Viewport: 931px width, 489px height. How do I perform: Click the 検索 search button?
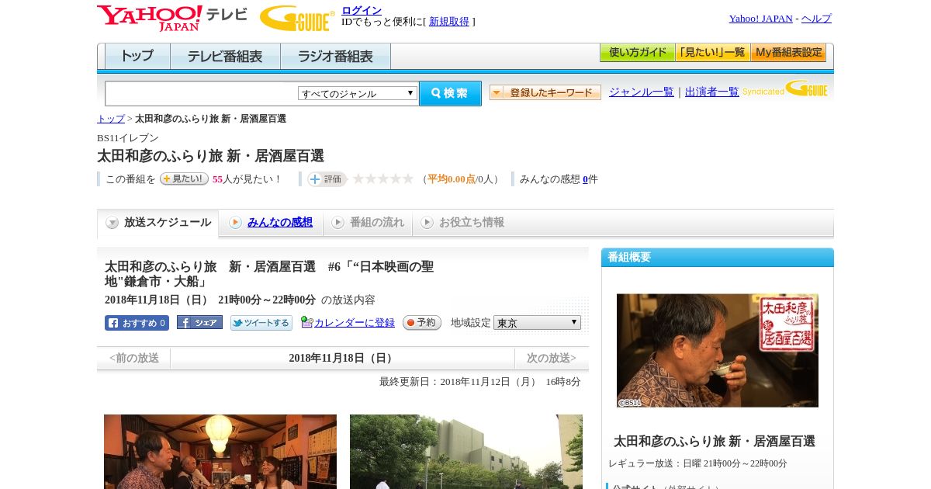[x=450, y=93]
